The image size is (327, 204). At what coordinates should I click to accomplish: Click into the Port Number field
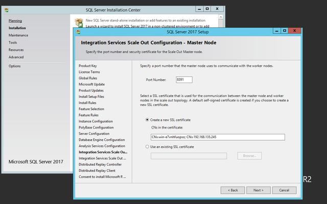point(184,80)
